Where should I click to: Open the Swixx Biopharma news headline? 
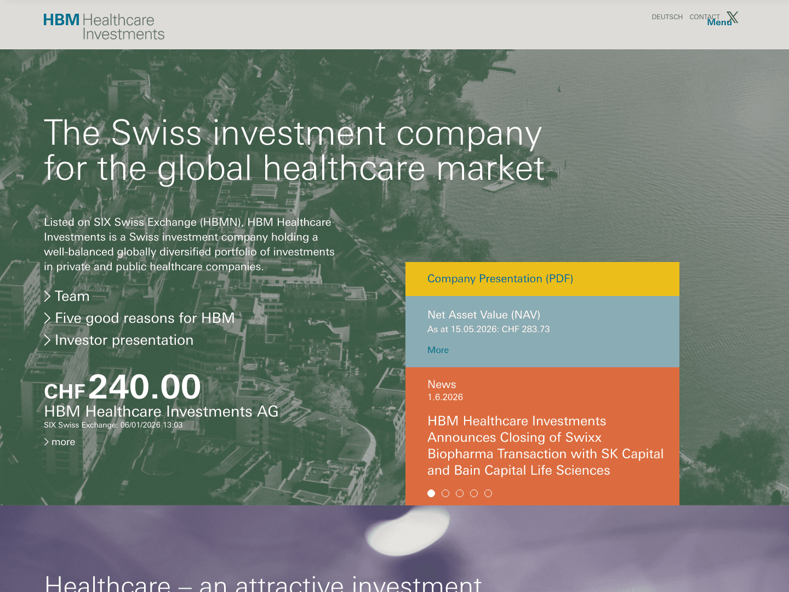point(545,446)
